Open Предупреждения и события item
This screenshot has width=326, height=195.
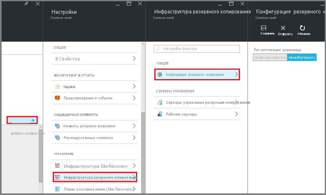tap(95, 98)
